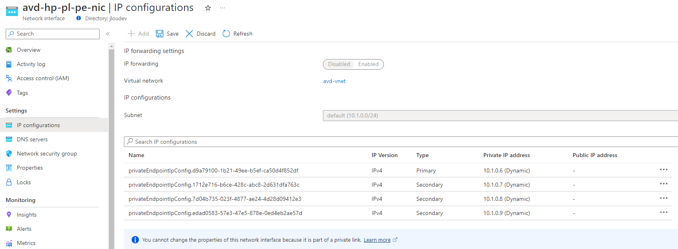Click the external link icon beside Learn more

click(395, 240)
